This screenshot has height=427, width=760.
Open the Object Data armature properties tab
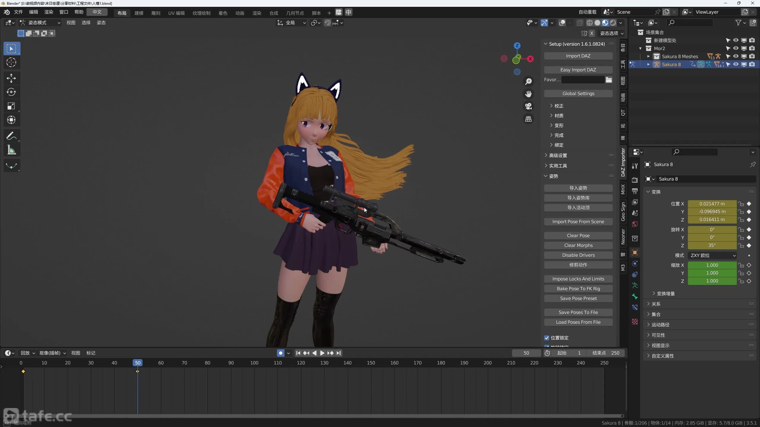(x=635, y=286)
